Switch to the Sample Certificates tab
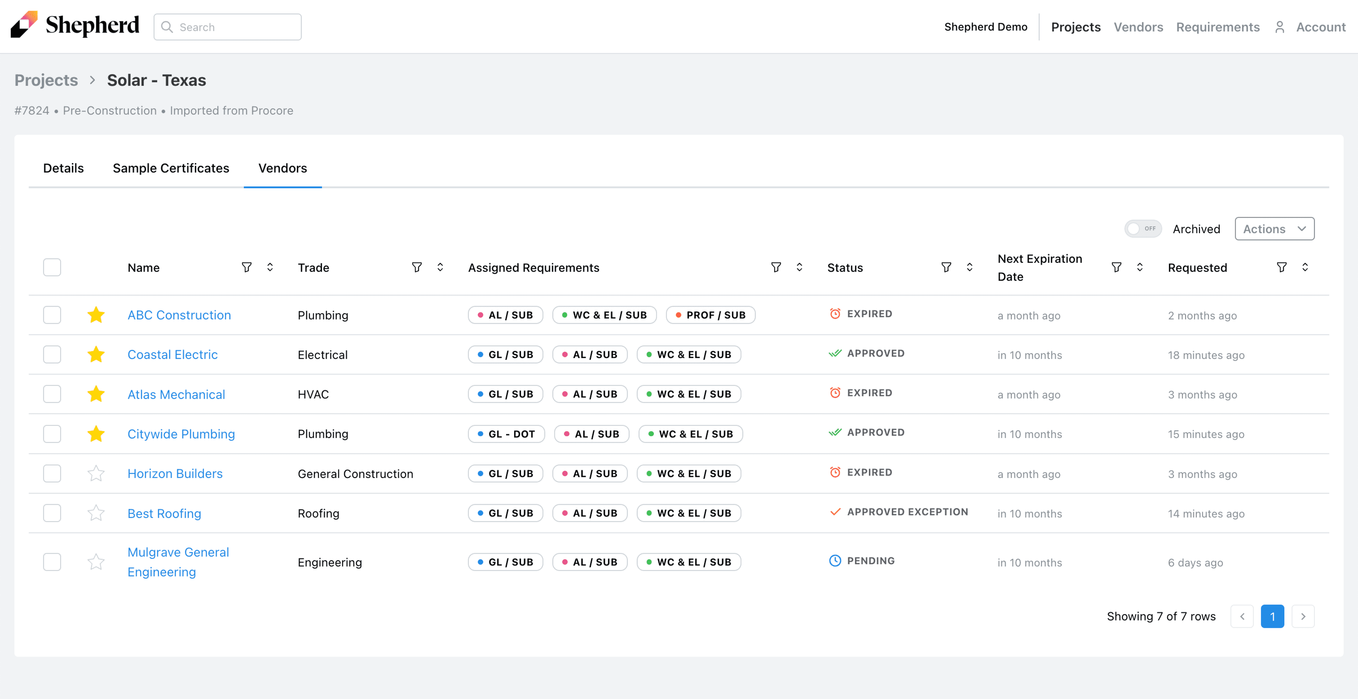Viewport: 1358px width, 699px height. (x=171, y=168)
